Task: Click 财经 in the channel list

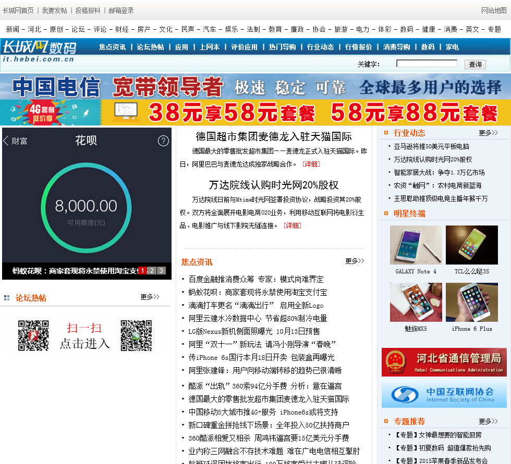Action: click(122, 29)
